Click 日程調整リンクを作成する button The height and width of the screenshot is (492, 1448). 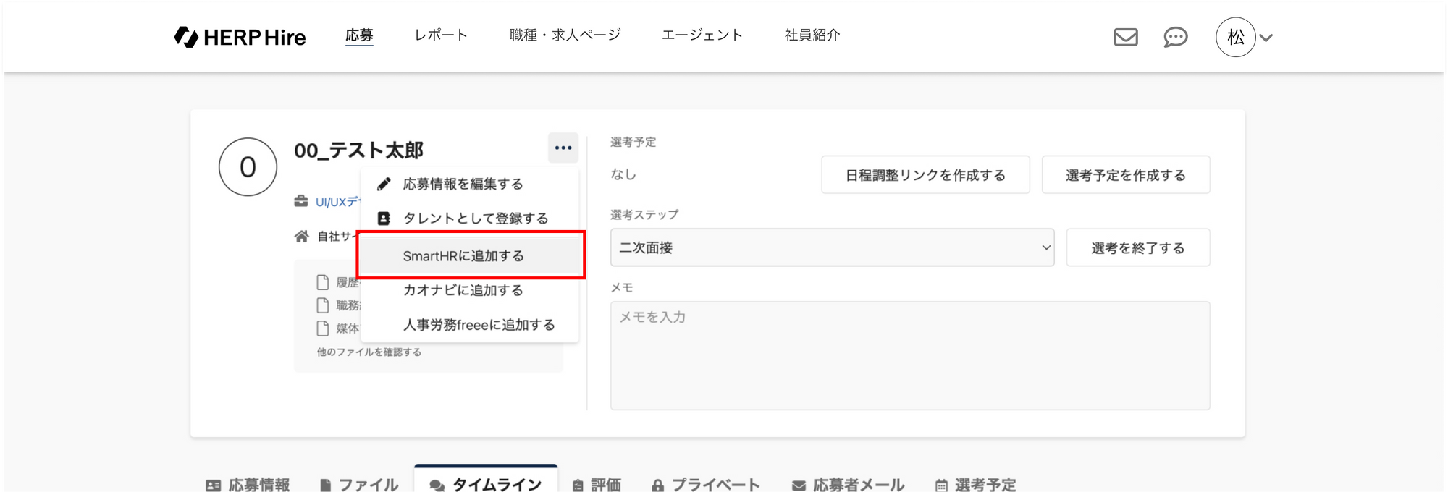(x=925, y=175)
